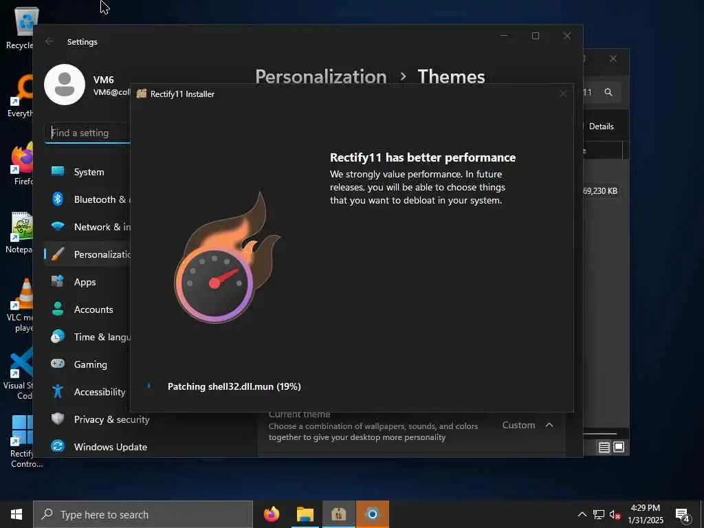Open System settings in the sidebar
Image resolution: width=704 pixels, height=528 pixels.
(x=87, y=172)
